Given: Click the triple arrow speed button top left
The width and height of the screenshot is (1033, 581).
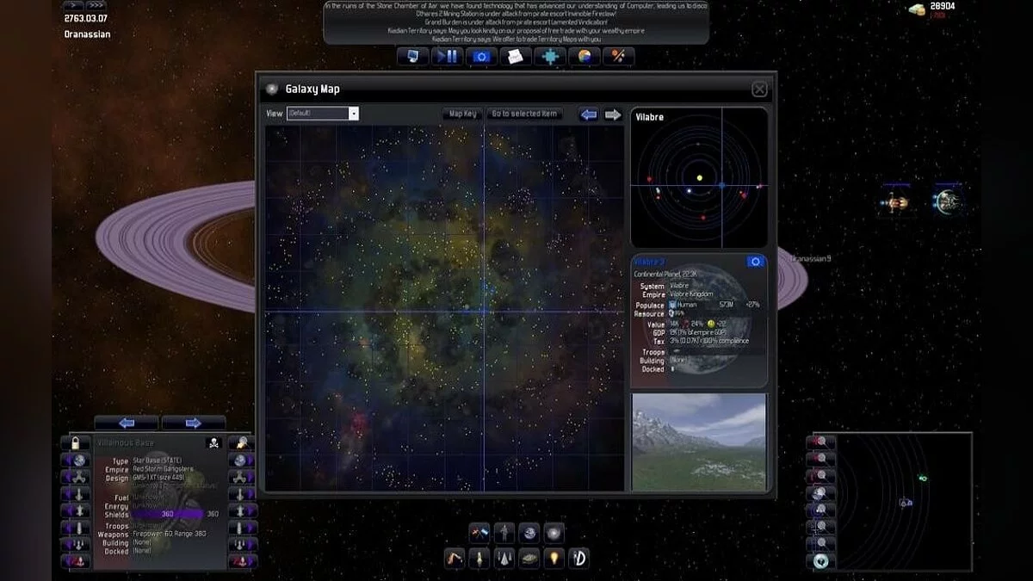Looking at the screenshot, I should 96,5.
